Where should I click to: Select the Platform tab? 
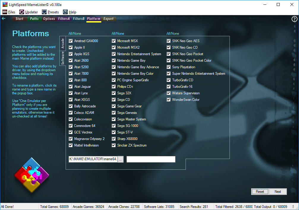(x=94, y=19)
